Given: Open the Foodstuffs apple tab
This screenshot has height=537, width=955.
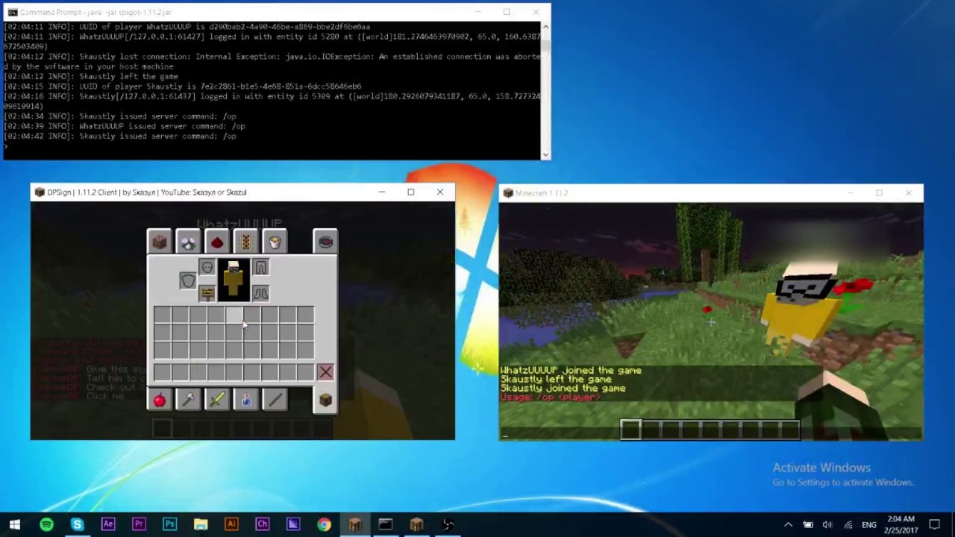Looking at the screenshot, I should [159, 401].
